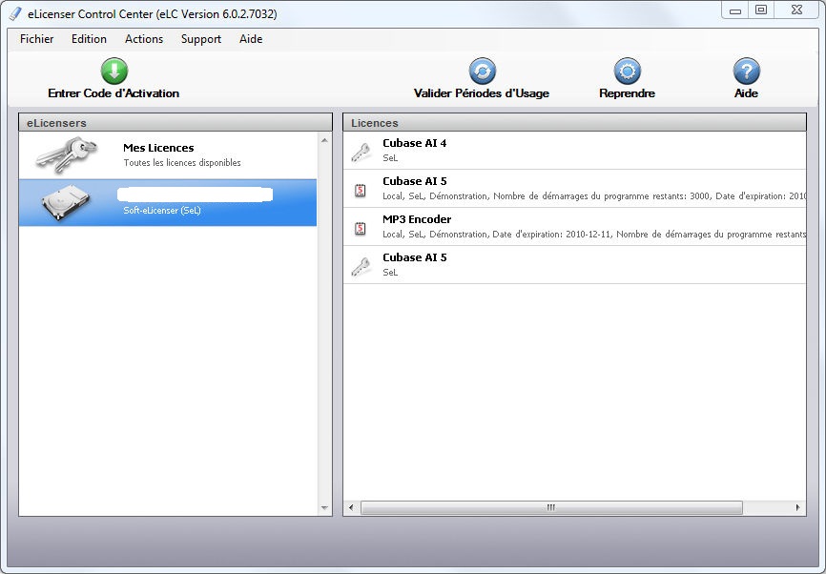The height and width of the screenshot is (574, 826).
Task: Select the MP3 Encoder licence
Action: pyautogui.click(x=575, y=226)
